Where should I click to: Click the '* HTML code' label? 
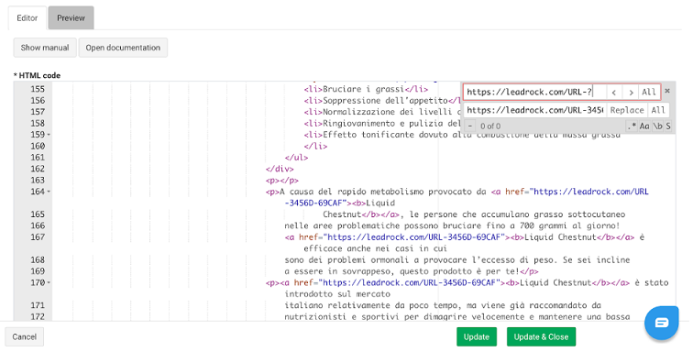click(x=37, y=75)
